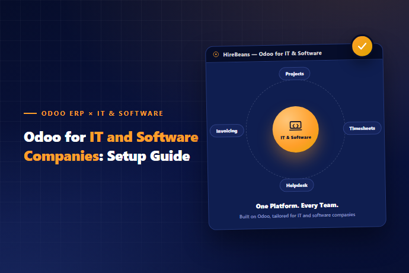
Task: Select the Invoicing pill
Action: 226,131
